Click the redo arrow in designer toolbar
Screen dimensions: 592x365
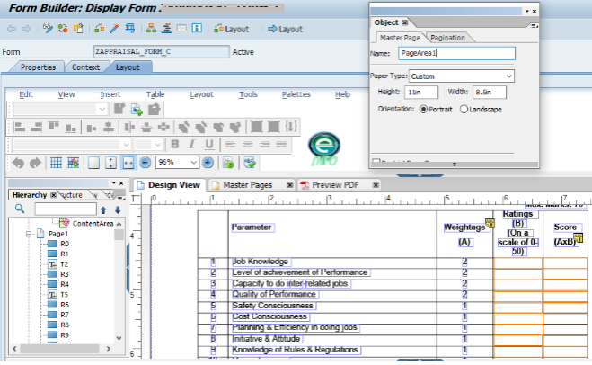point(35,163)
